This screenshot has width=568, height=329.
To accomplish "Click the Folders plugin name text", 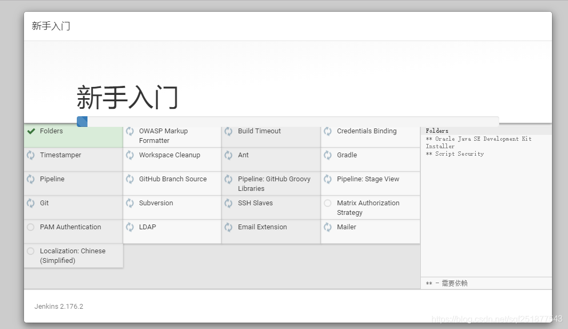I will tap(51, 131).
